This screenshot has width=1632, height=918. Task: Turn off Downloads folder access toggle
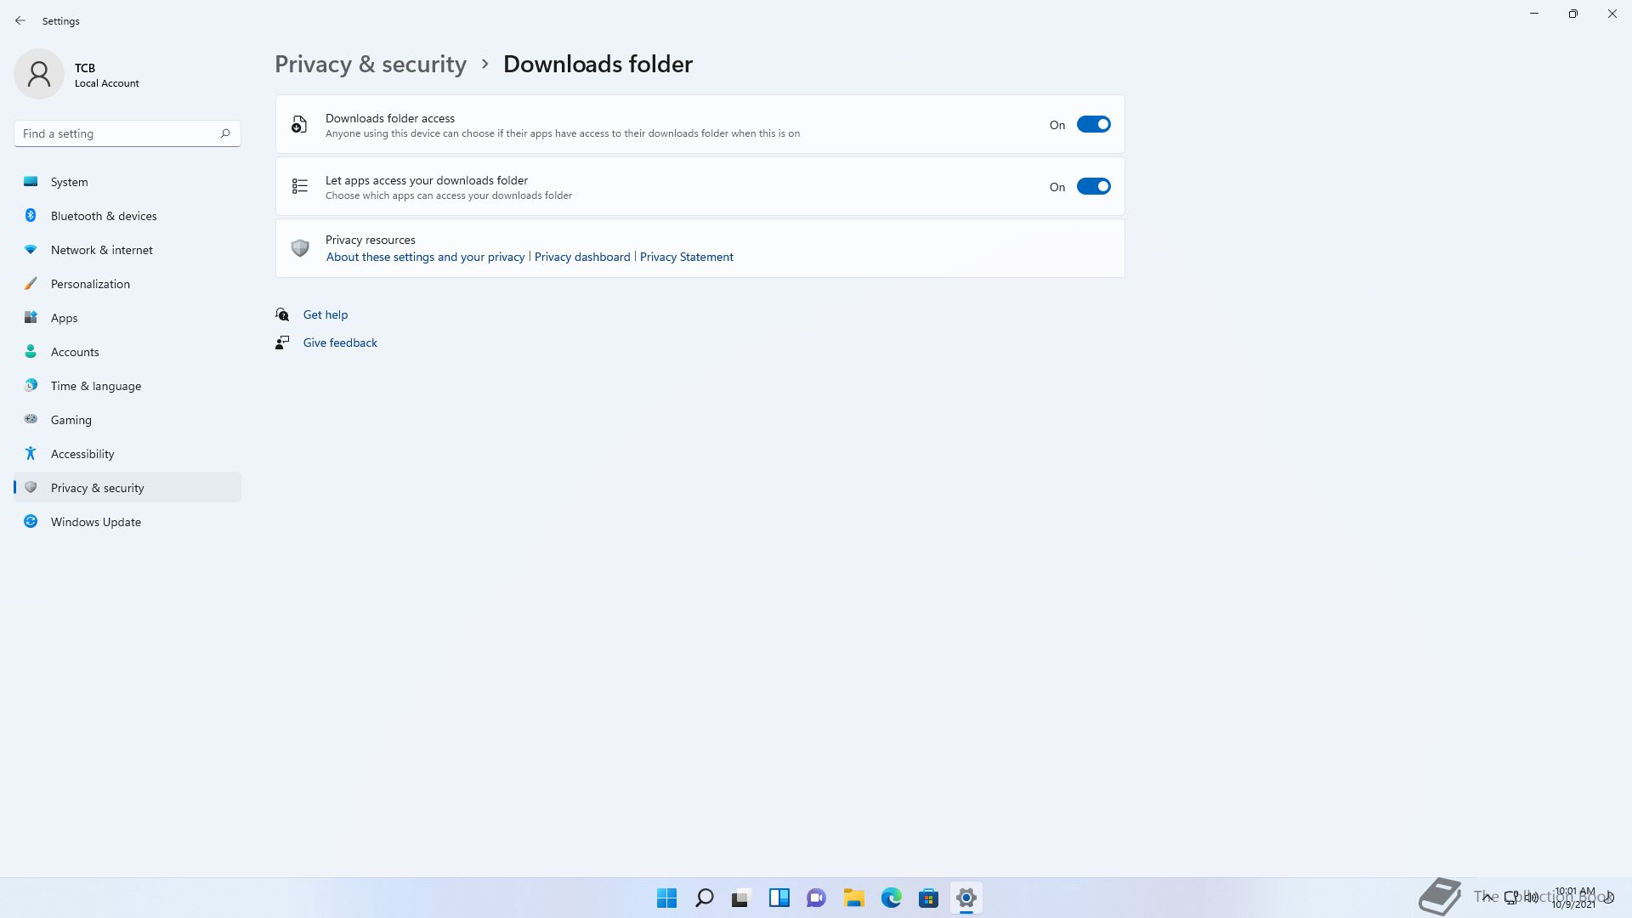coord(1093,125)
